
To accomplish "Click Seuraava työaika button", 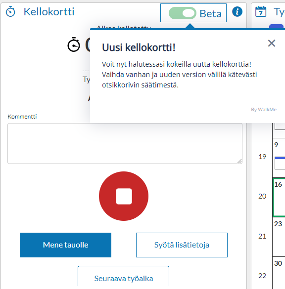I will [124, 277].
